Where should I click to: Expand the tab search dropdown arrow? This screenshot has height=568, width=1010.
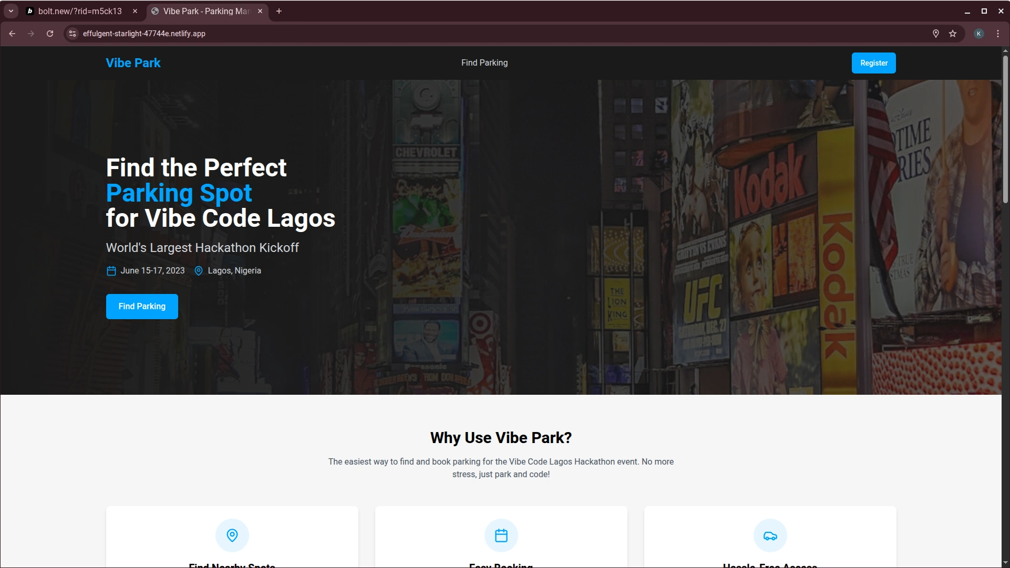(11, 11)
